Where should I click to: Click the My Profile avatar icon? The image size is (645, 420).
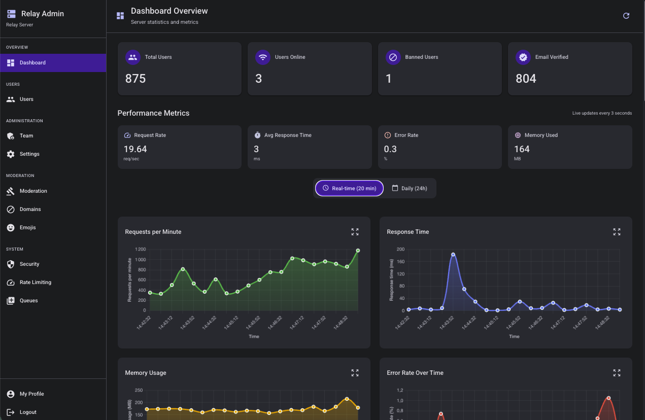[11, 394]
